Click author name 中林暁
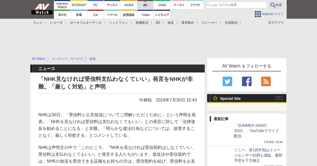 tap(146, 100)
